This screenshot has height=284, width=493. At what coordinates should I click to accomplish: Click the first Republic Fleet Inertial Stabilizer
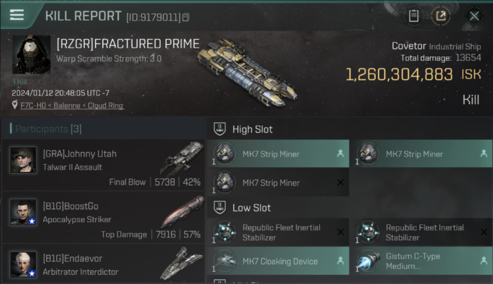pos(278,233)
